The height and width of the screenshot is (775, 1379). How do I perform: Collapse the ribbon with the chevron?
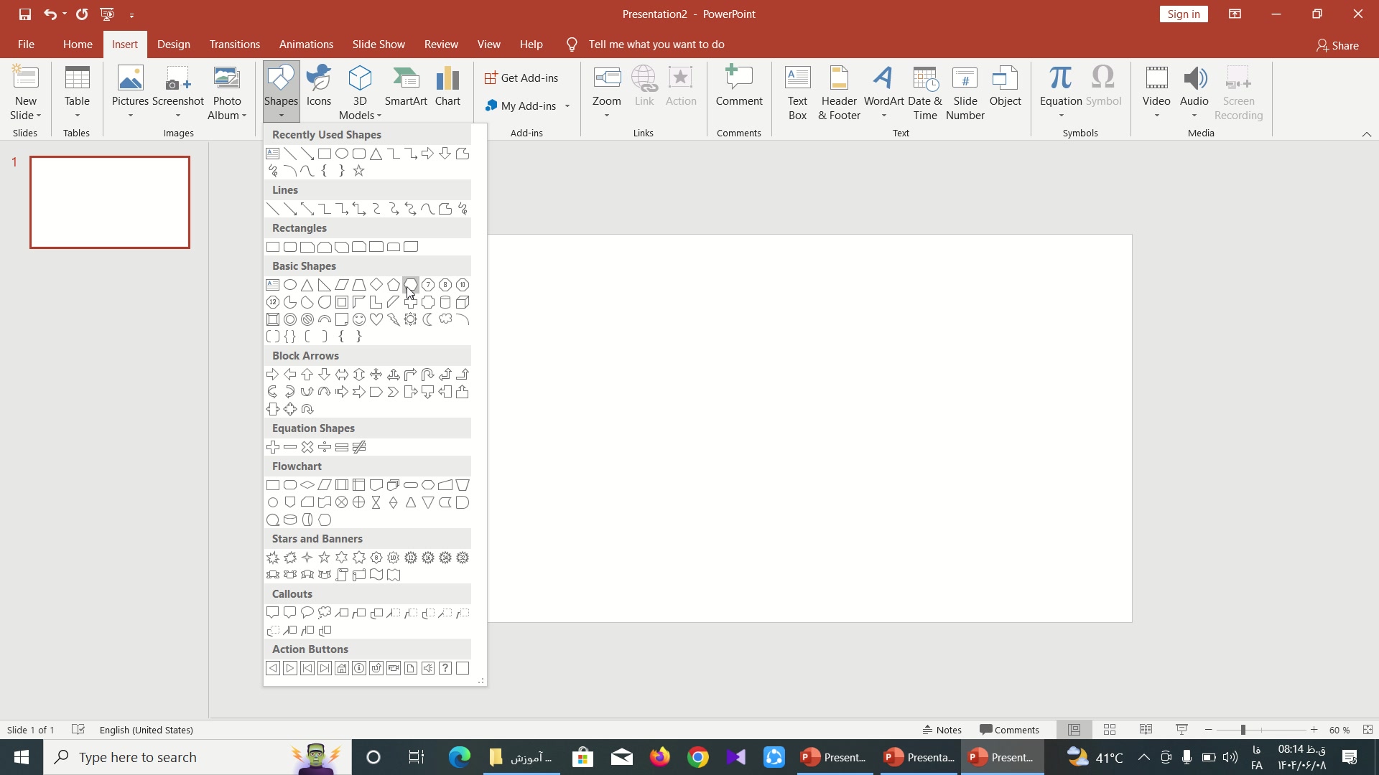tap(1366, 134)
